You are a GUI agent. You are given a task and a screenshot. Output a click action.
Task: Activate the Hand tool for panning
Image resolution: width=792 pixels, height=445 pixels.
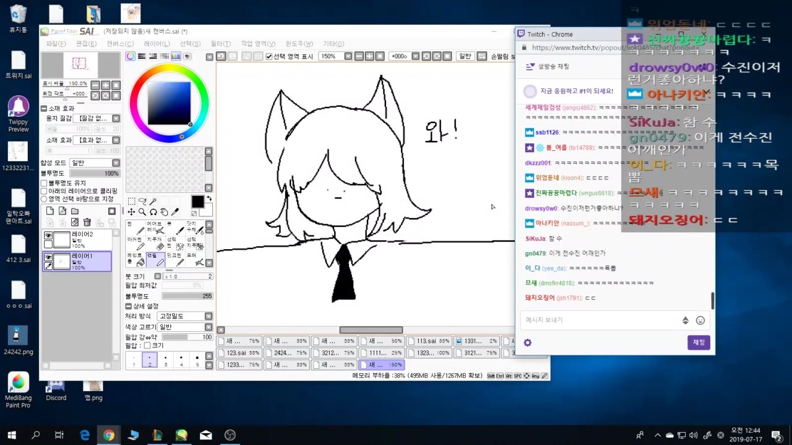pos(165,212)
